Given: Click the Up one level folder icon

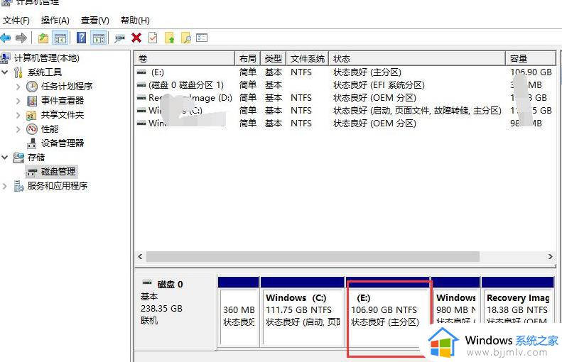Looking at the screenshot, I should pyautogui.click(x=43, y=38).
